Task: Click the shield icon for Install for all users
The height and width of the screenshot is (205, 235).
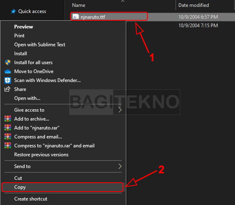Action: (x=8, y=62)
